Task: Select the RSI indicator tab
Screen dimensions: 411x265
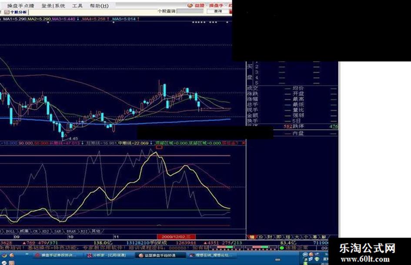Action: pyautogui.click(x=84, y=231)
